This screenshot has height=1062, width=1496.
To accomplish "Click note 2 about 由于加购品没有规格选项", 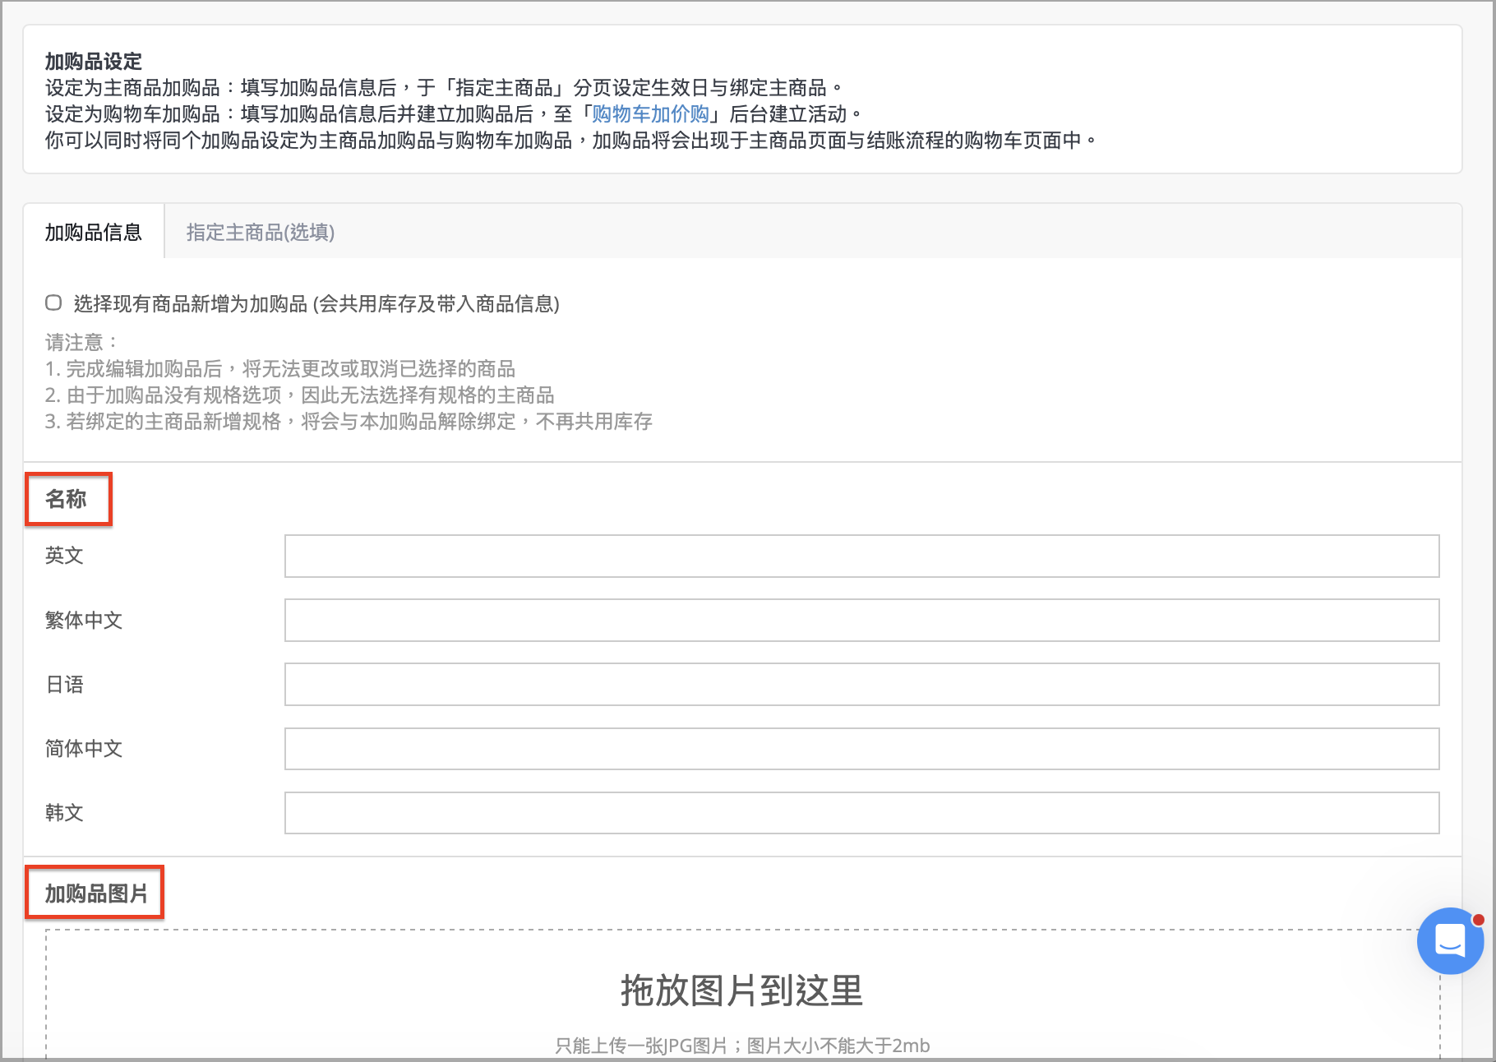I will click(300, 395).
